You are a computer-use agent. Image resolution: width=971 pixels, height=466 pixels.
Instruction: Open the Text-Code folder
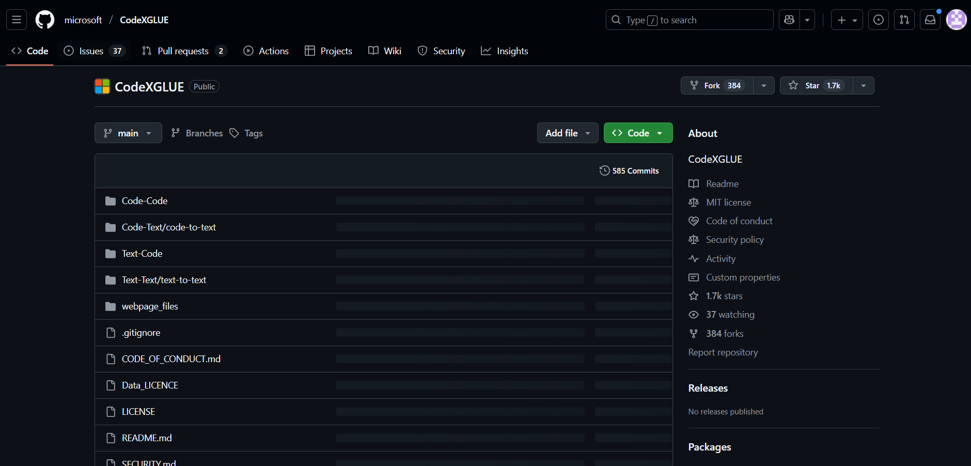142,254
